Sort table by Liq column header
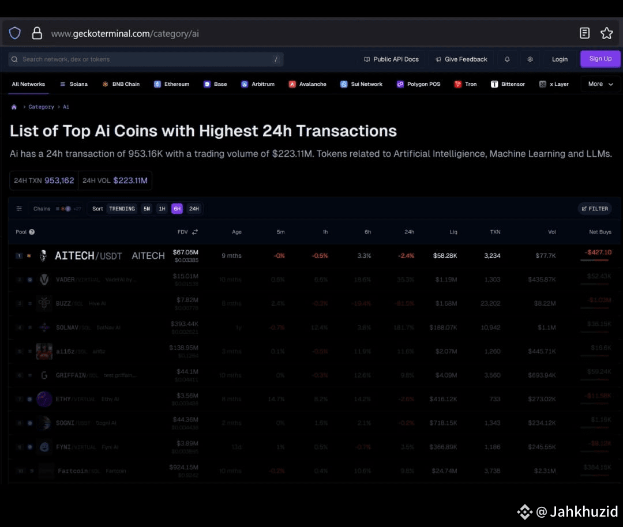Screen dimensions: 623x527 tap(453, 232)
